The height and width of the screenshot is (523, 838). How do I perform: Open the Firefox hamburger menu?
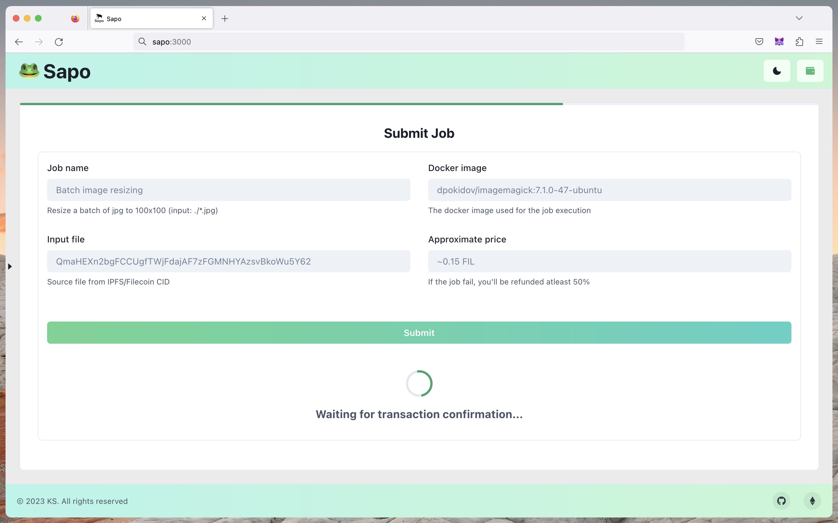(x=819, y=42)
